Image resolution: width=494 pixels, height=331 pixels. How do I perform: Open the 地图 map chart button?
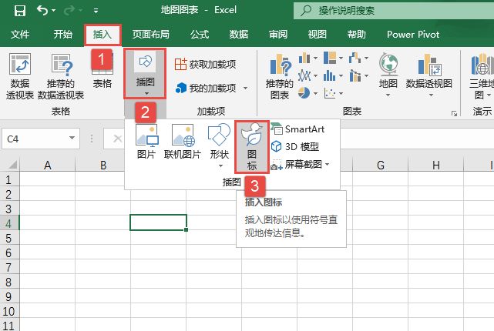click(x=388, y=75)
